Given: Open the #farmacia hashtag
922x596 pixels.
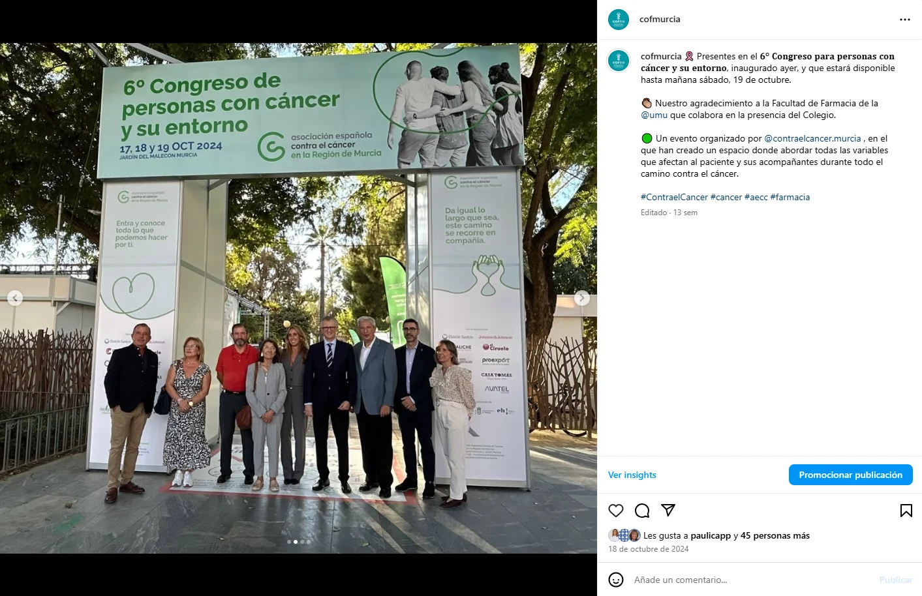Looking at the screenshot, I should 790,197.
